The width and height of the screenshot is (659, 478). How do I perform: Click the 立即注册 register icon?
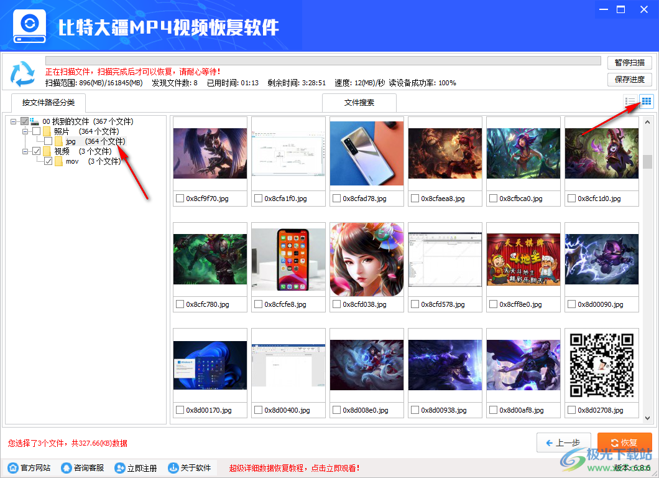(x=120, y=468)
